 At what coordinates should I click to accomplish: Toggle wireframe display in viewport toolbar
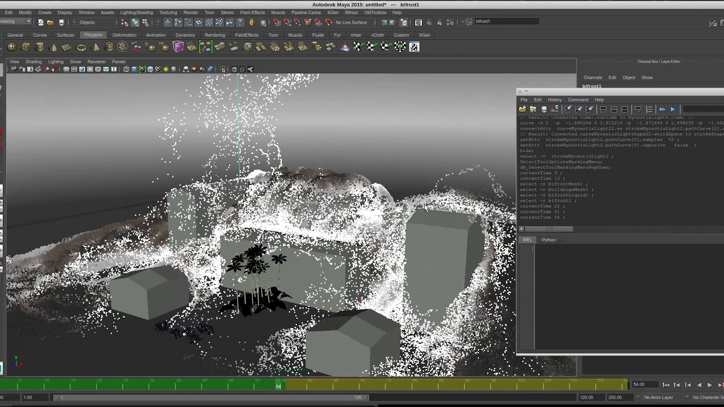click(126, 69)
